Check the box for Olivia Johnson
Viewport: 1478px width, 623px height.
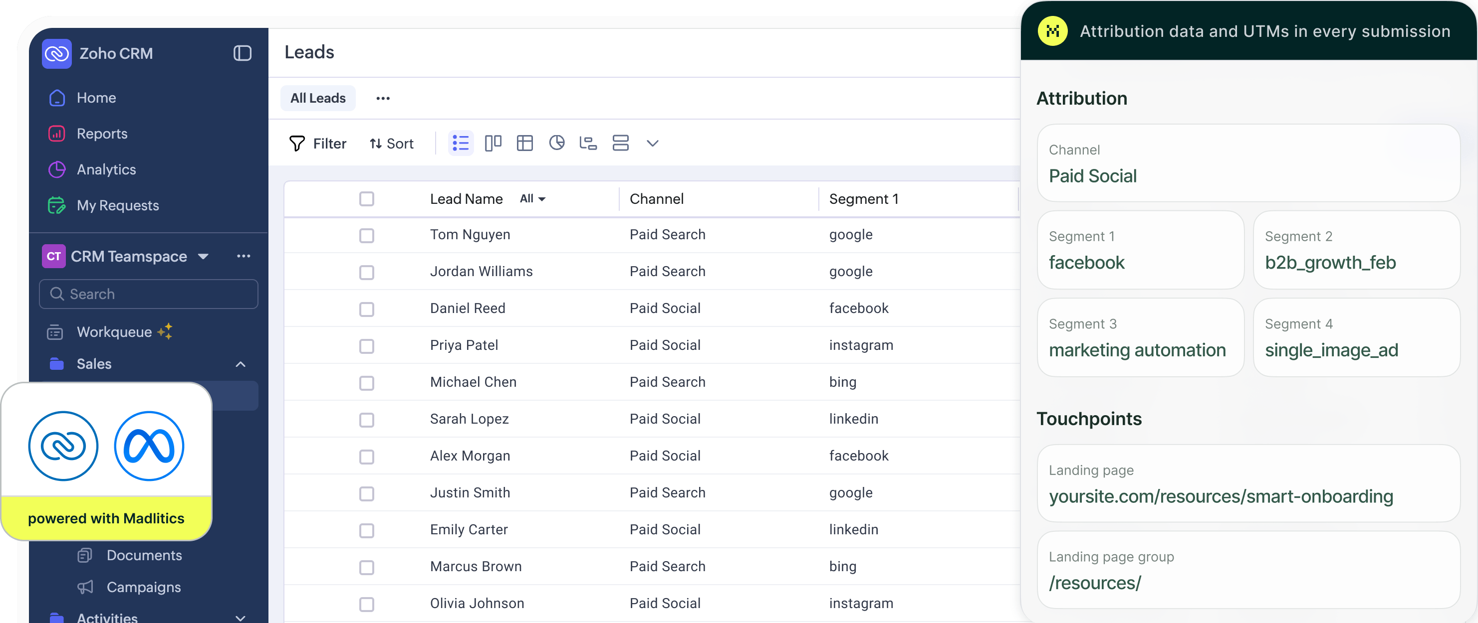pos(367,604)
